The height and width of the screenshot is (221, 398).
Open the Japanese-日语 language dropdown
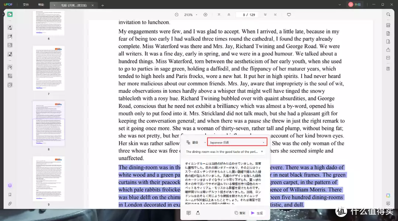point(237,142)
